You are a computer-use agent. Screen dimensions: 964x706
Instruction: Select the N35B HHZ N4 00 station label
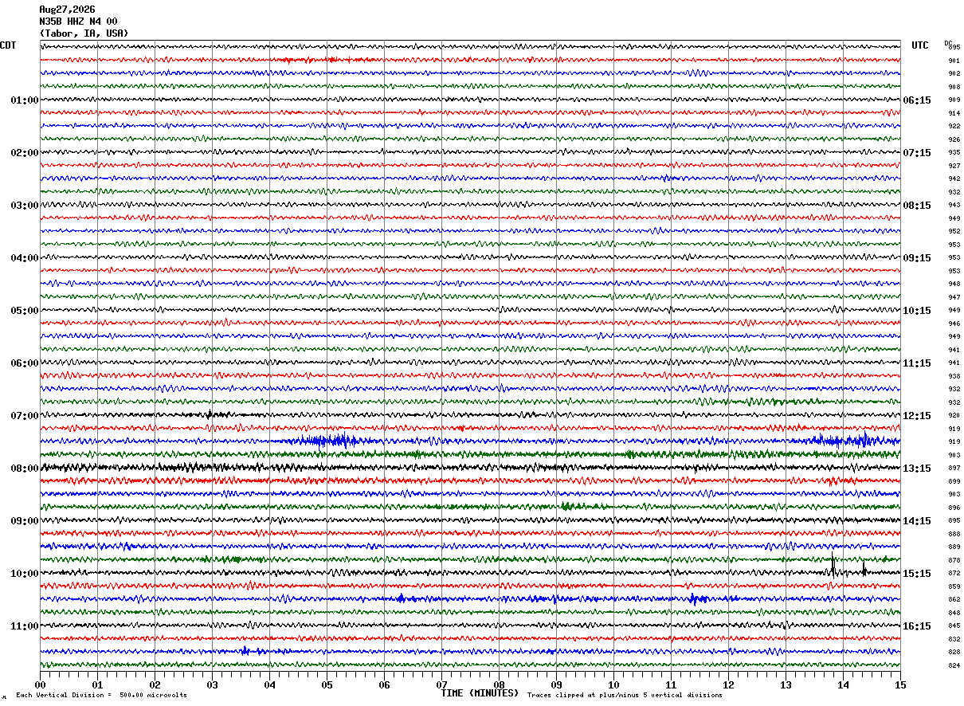coord(78,22)
